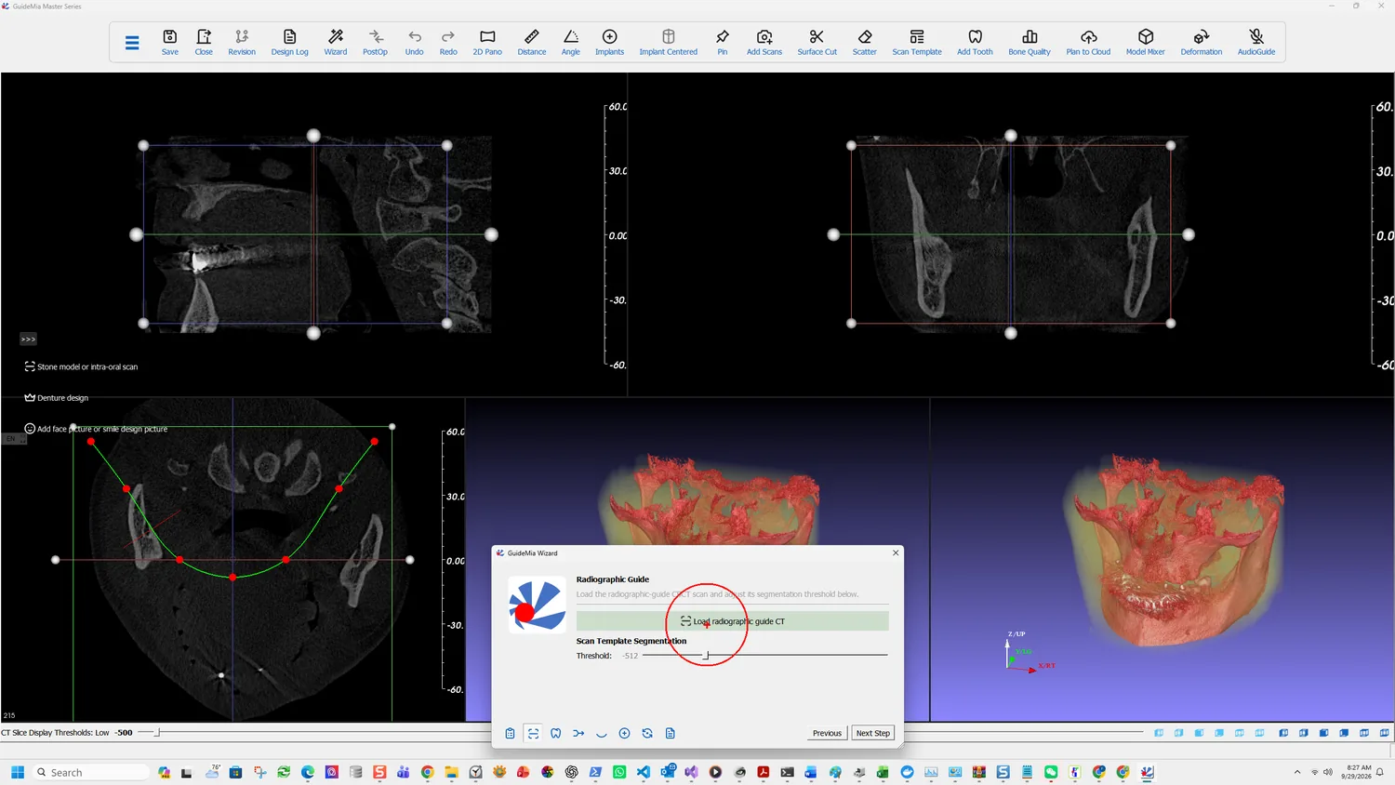Open WhatsApp from the taskbar
Screen dimensions: 1395x785
click(619, 772)
